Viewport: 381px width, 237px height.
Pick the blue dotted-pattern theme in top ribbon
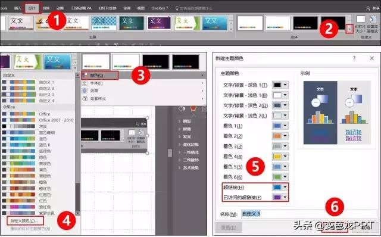(104, 23)
